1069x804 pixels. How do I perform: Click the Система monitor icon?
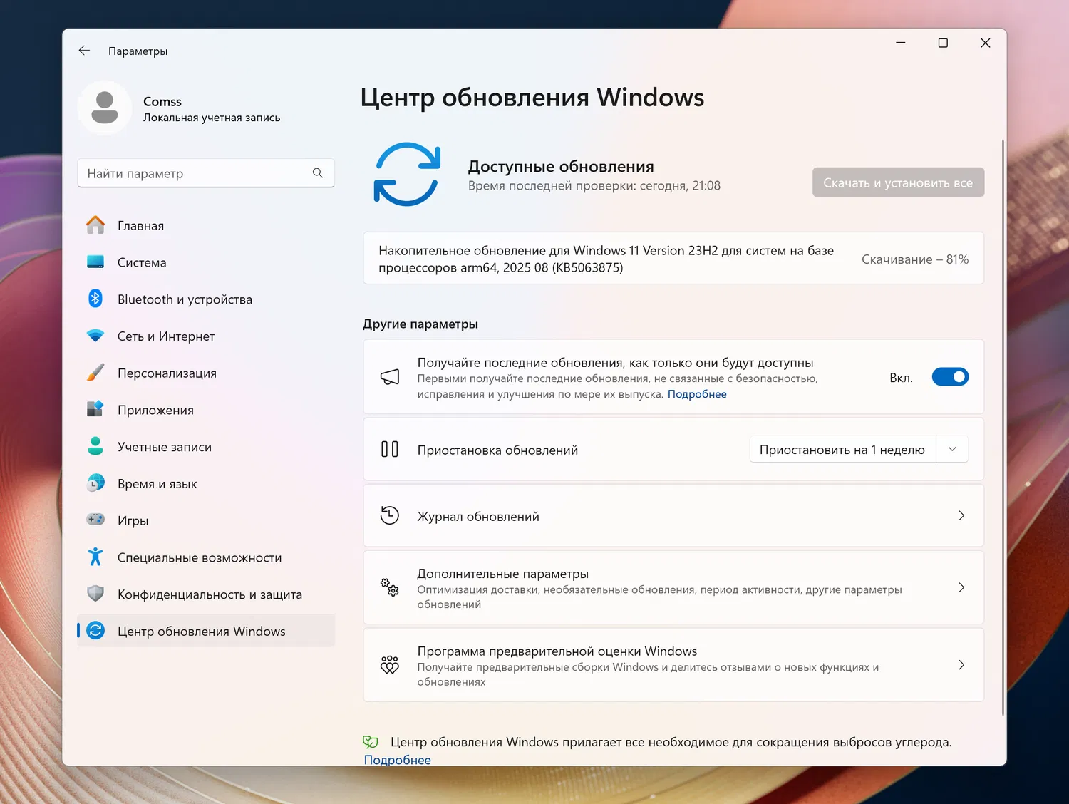point(95,262)
